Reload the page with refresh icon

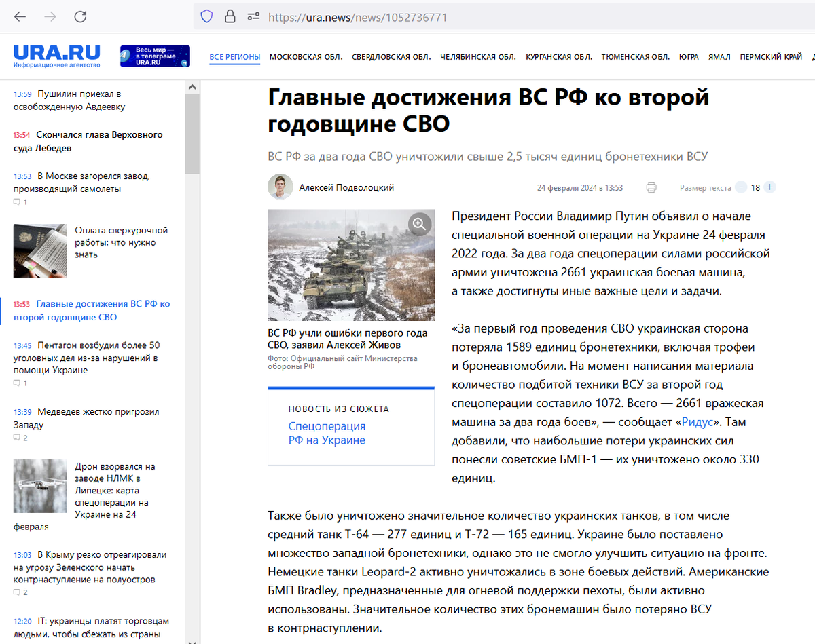(x=80, y=16)
